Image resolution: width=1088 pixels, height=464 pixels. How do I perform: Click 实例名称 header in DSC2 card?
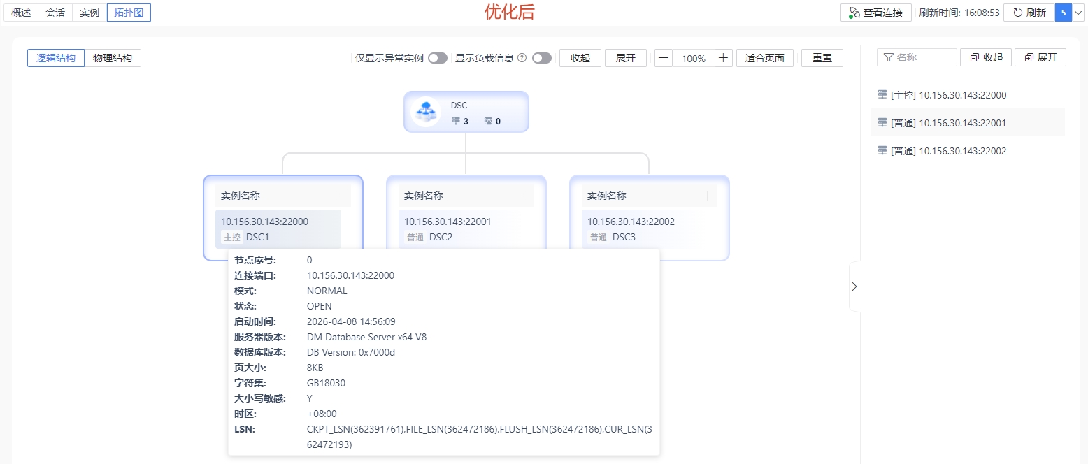[x=424, y=196]
